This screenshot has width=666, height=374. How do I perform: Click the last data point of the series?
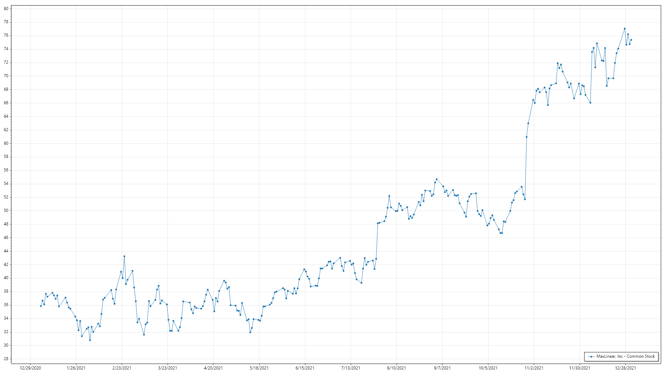click(x=631, y=40)
